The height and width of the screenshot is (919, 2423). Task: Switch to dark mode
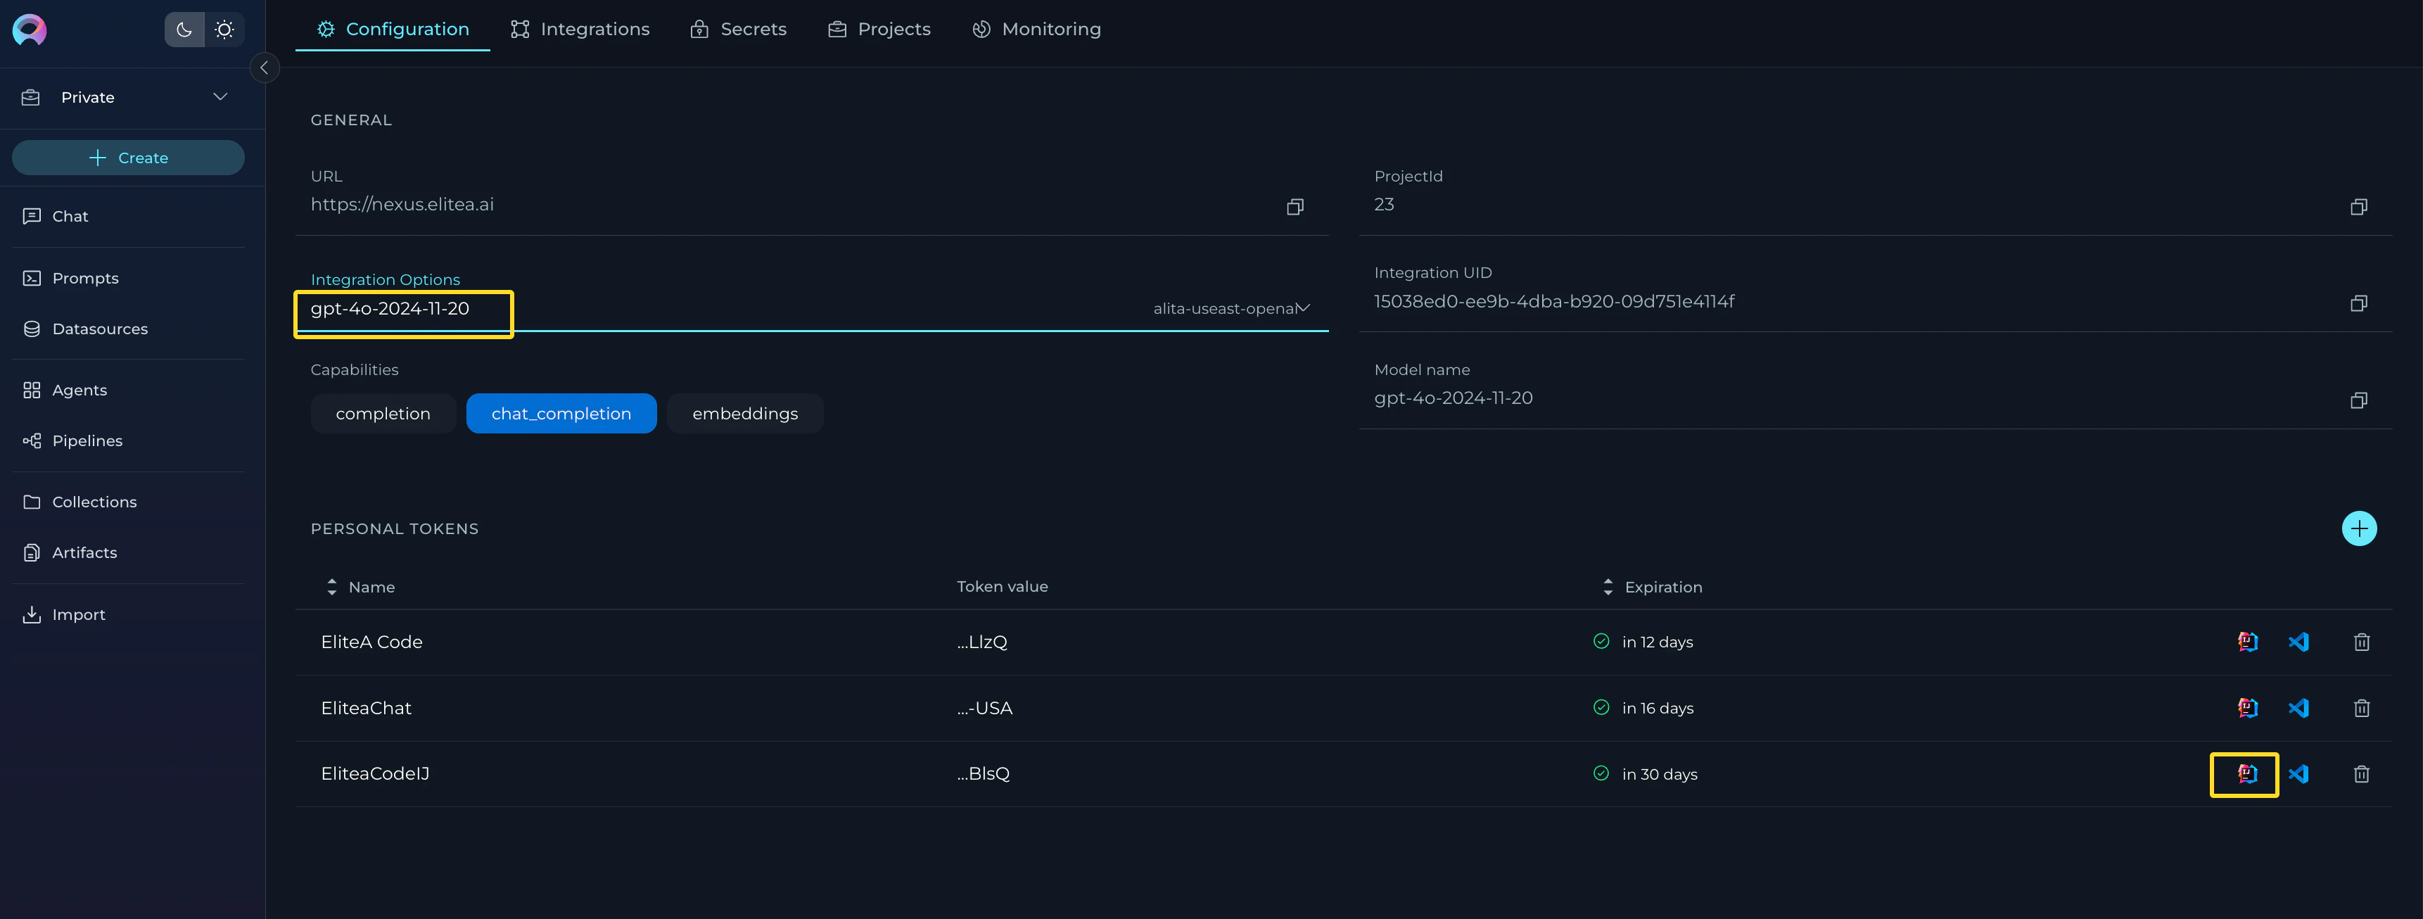(184, 30)
